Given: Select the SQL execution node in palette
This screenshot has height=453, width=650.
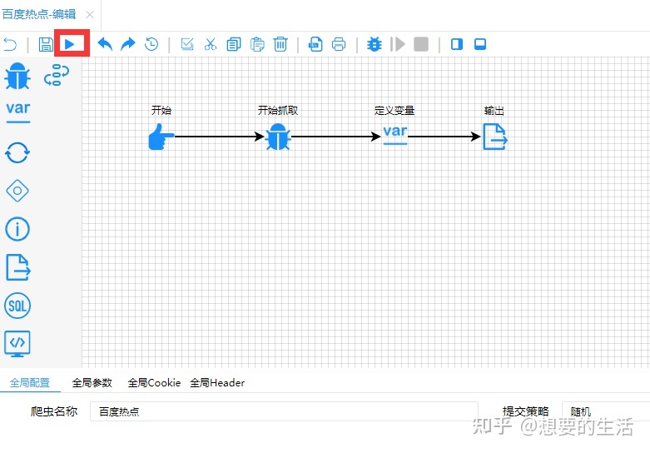Looking at the screenshot, I should 17,306.
